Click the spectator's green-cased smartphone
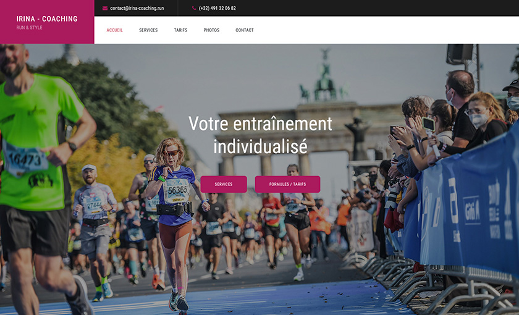The width and height of the screenshot is (519, 315). [428, 124]
